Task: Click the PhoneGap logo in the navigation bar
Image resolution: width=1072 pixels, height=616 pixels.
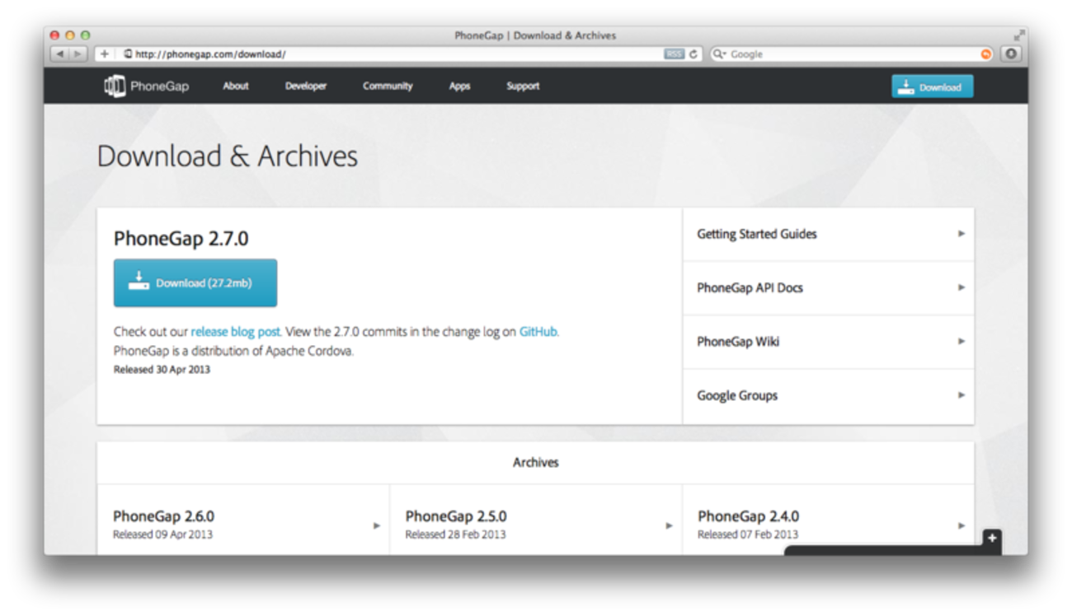Action: [147, 86]
